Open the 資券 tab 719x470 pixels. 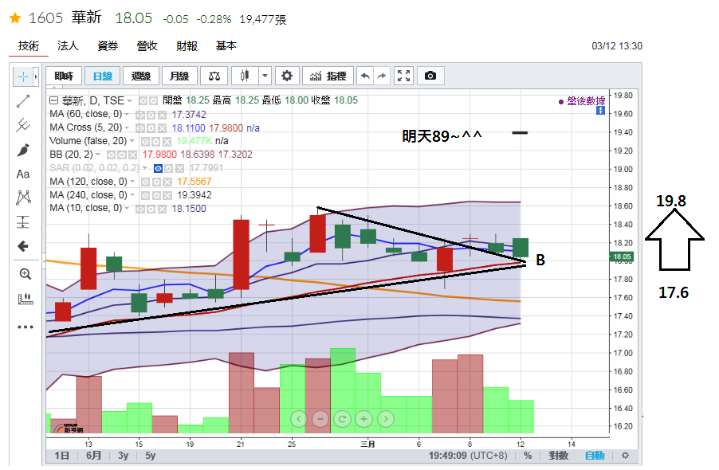108,46
